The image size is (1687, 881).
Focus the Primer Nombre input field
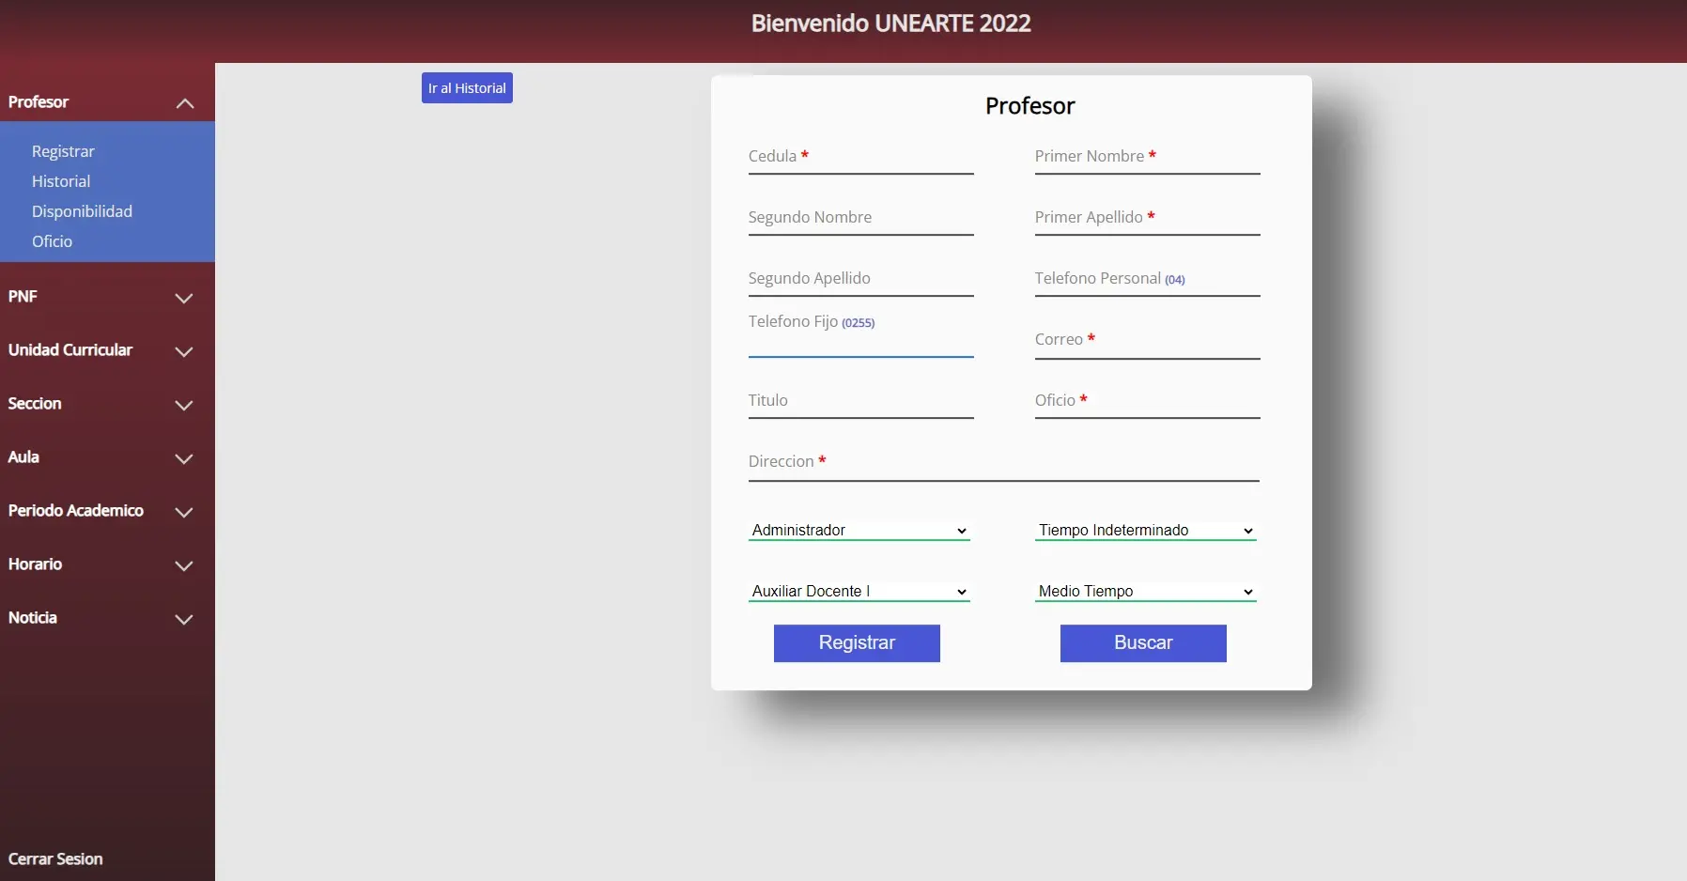pyautogui.click(x=1148, y=158)
